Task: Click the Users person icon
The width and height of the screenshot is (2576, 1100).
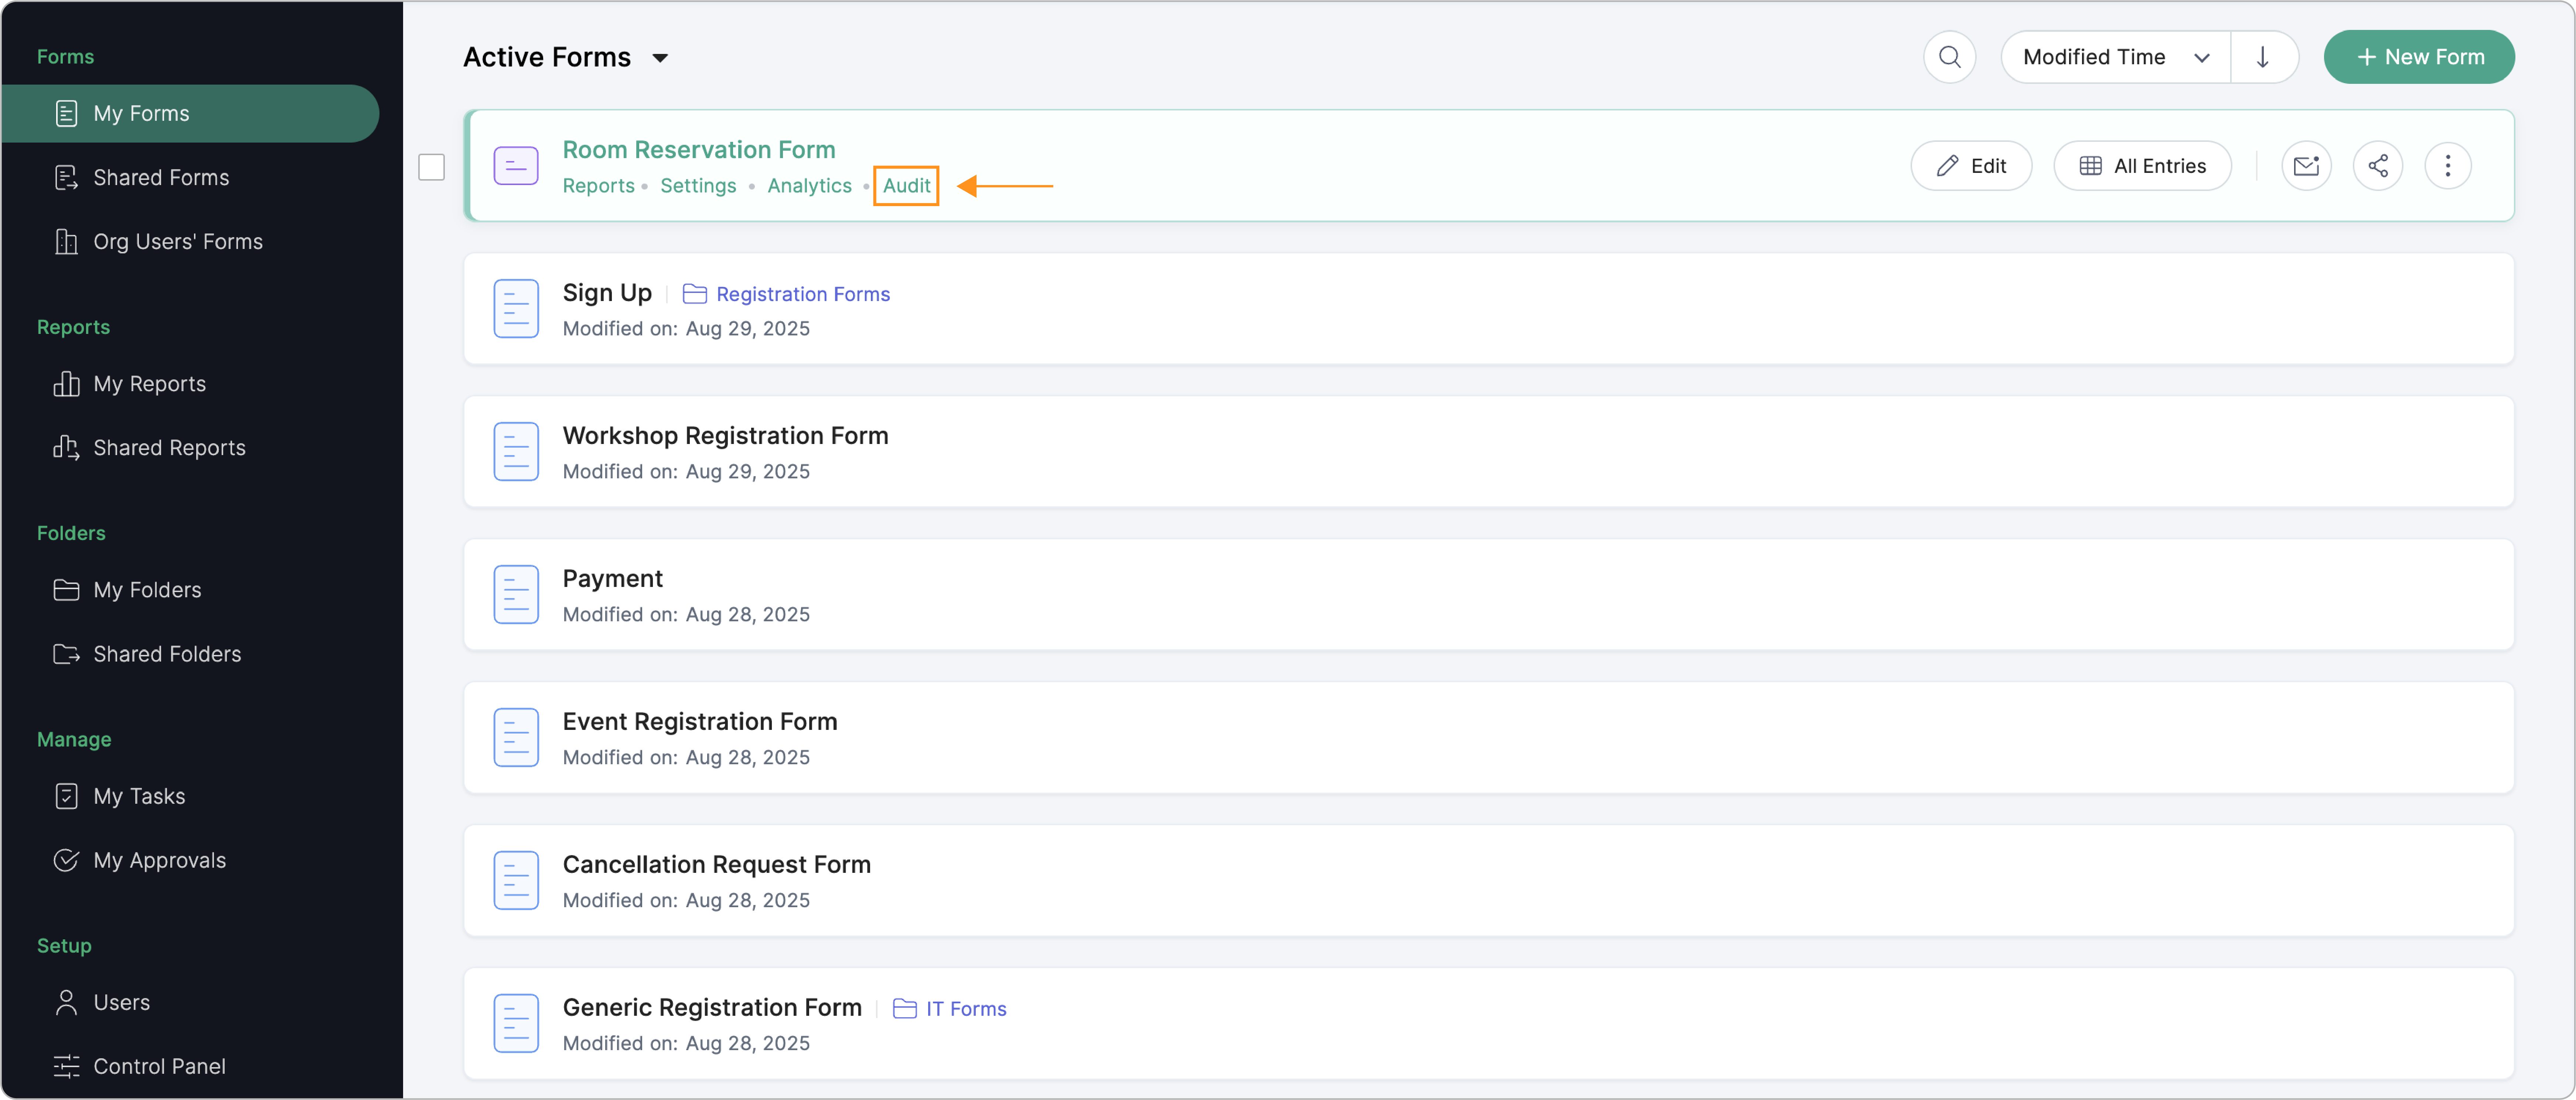Action: coord(66,1002)
